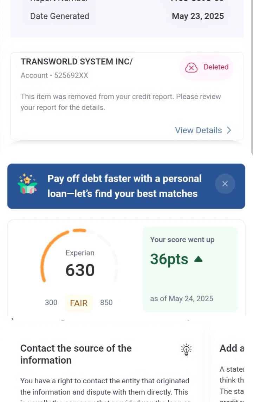The image size is (253, 402).
Task: Click the item removed description text
Action: pos(121,102)
